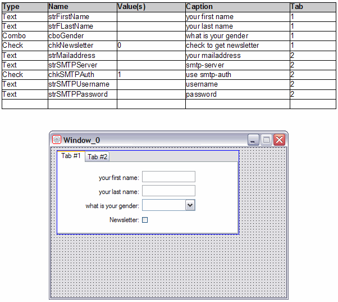Click the 'your mailaddress' caption cell

pyautogui.click(x=237, y=56)
